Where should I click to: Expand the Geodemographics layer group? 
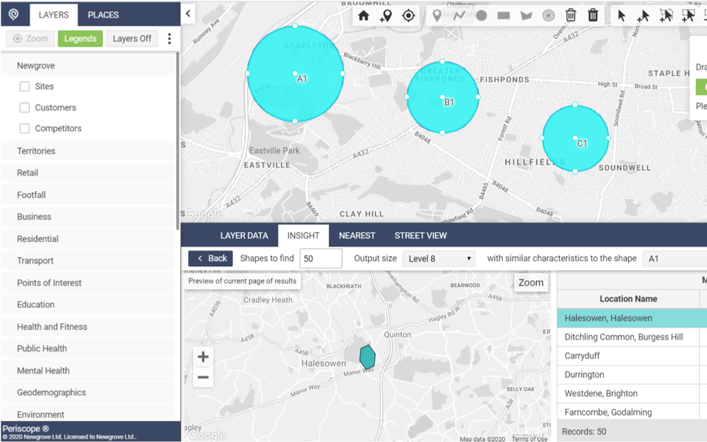(88, 392)
